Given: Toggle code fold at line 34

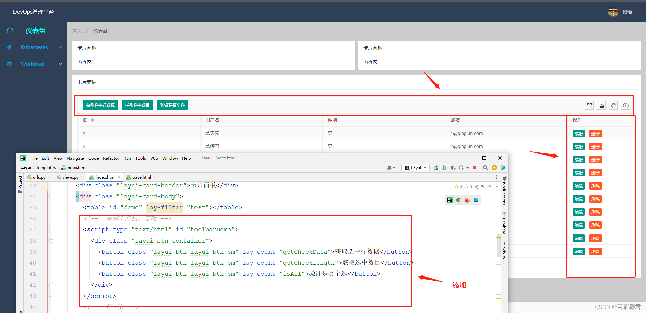Looking at the screenshot, I should coord(51,197).
